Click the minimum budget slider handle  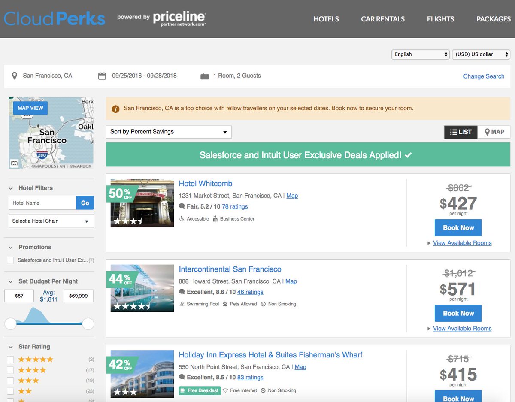coord(10,323)
